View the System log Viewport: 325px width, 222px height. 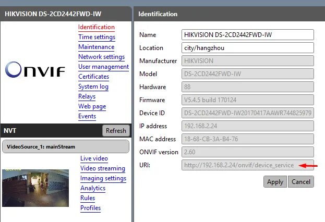[x=93, y=87]
